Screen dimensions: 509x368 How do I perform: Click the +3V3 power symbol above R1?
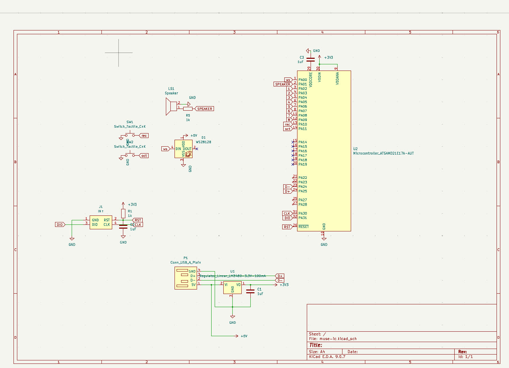[123, 204]
